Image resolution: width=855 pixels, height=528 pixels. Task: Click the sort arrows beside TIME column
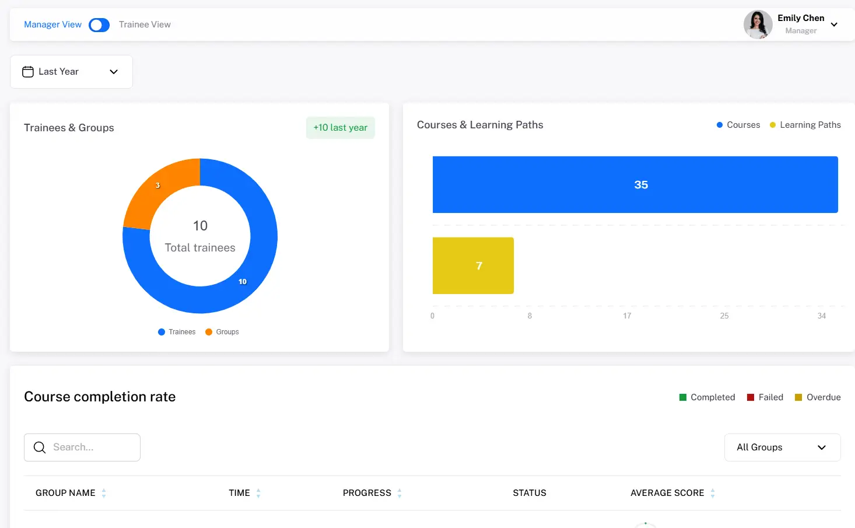click(x=258, y=493)
